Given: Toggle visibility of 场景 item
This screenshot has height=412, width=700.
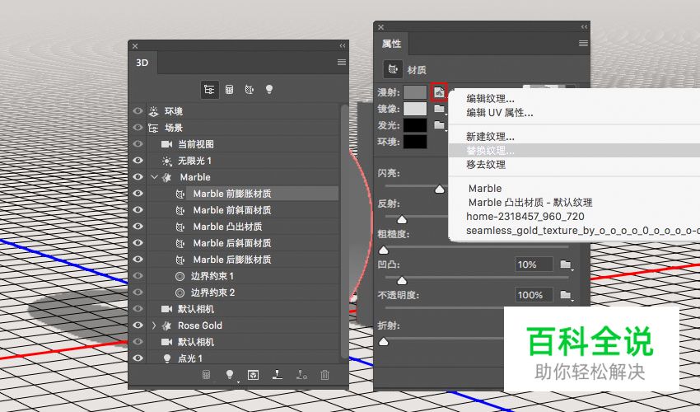Looking at the screenshot, I should pyautogui.click(x=138, y=128).
